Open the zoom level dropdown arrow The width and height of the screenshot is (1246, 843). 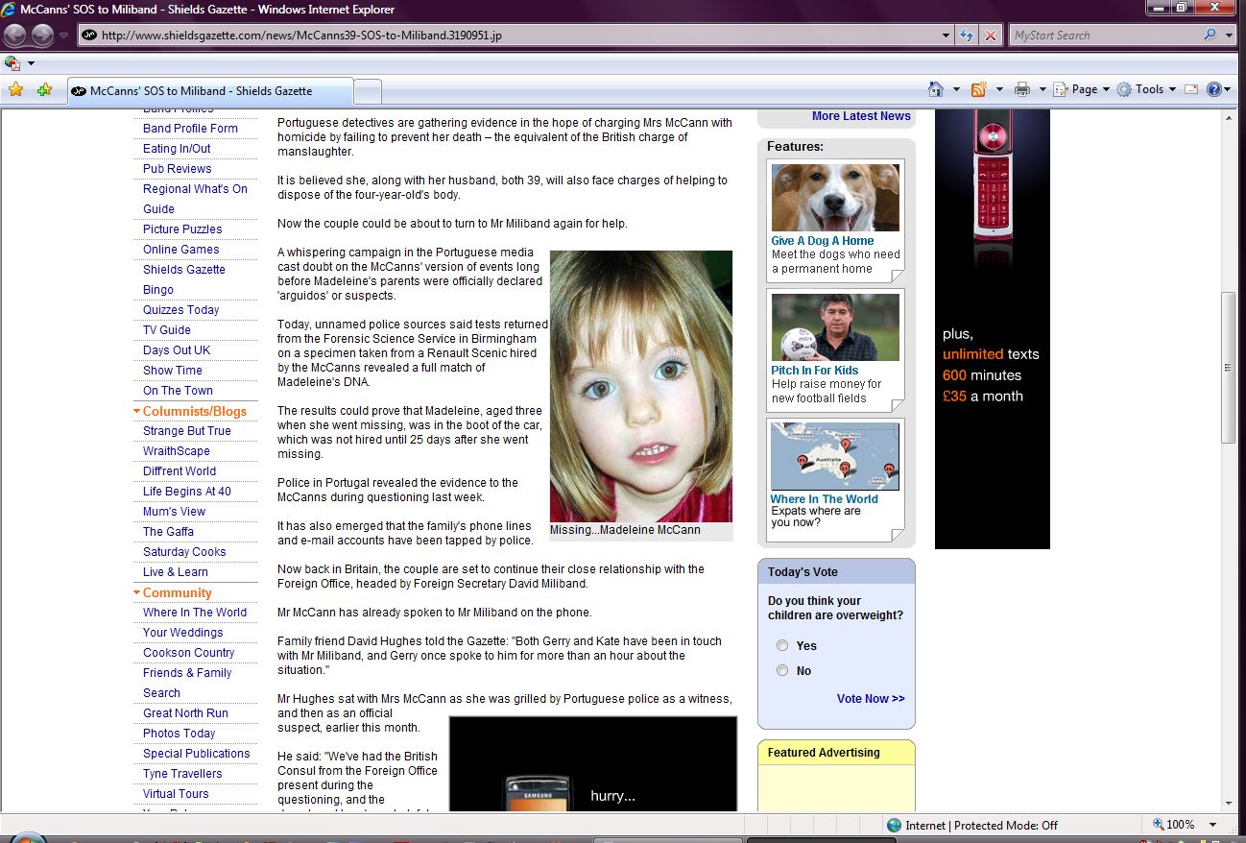pos(1213,825)
